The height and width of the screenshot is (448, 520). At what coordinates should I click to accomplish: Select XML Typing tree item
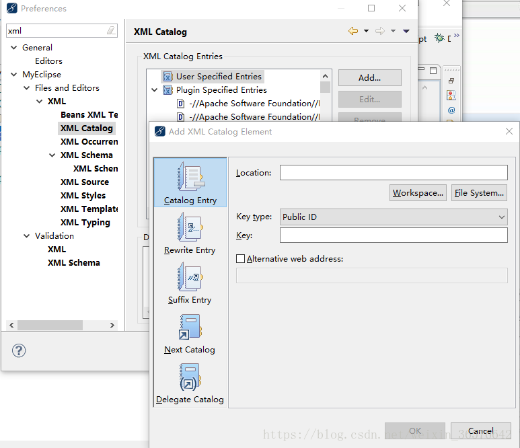[85, 223]
